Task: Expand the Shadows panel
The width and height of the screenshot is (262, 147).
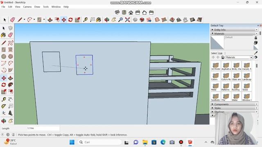Action: pos(212,111)
